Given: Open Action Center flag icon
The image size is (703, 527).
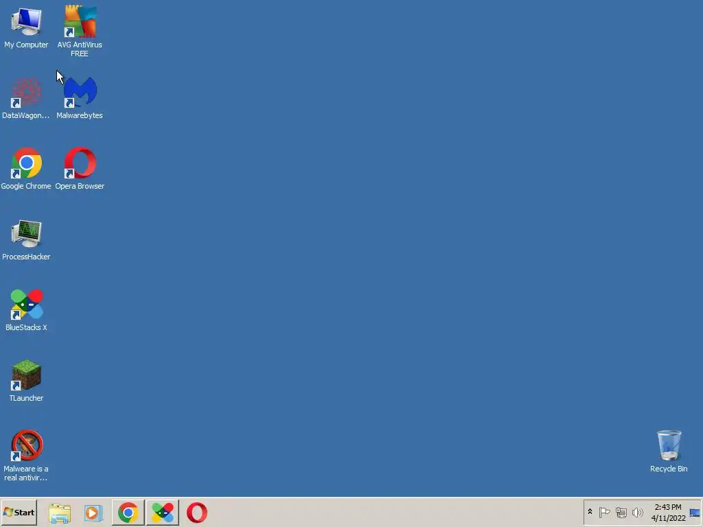Looking at the screenshot, I should coord(604,512).
